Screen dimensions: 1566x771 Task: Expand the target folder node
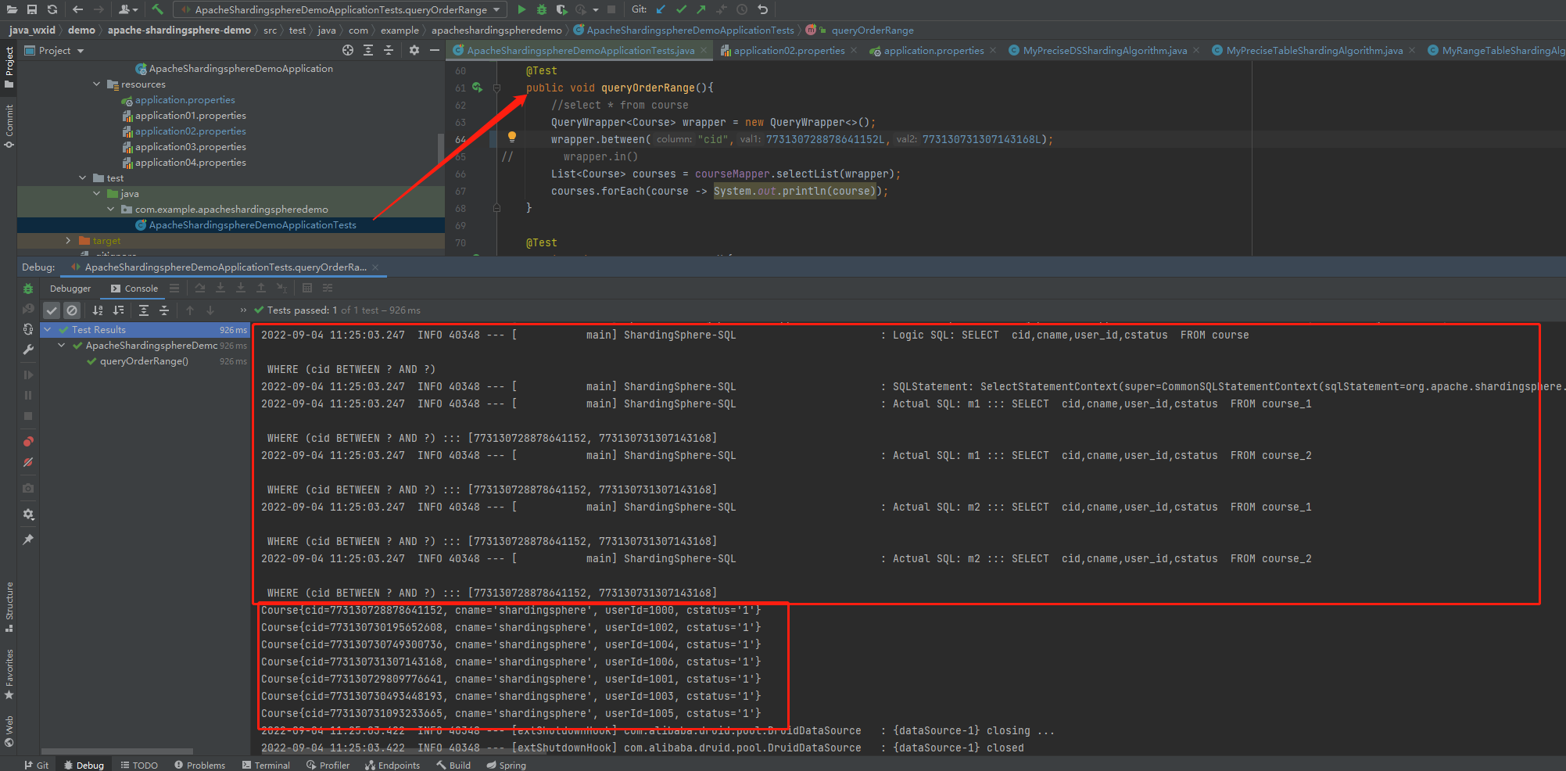coord(68,240)
